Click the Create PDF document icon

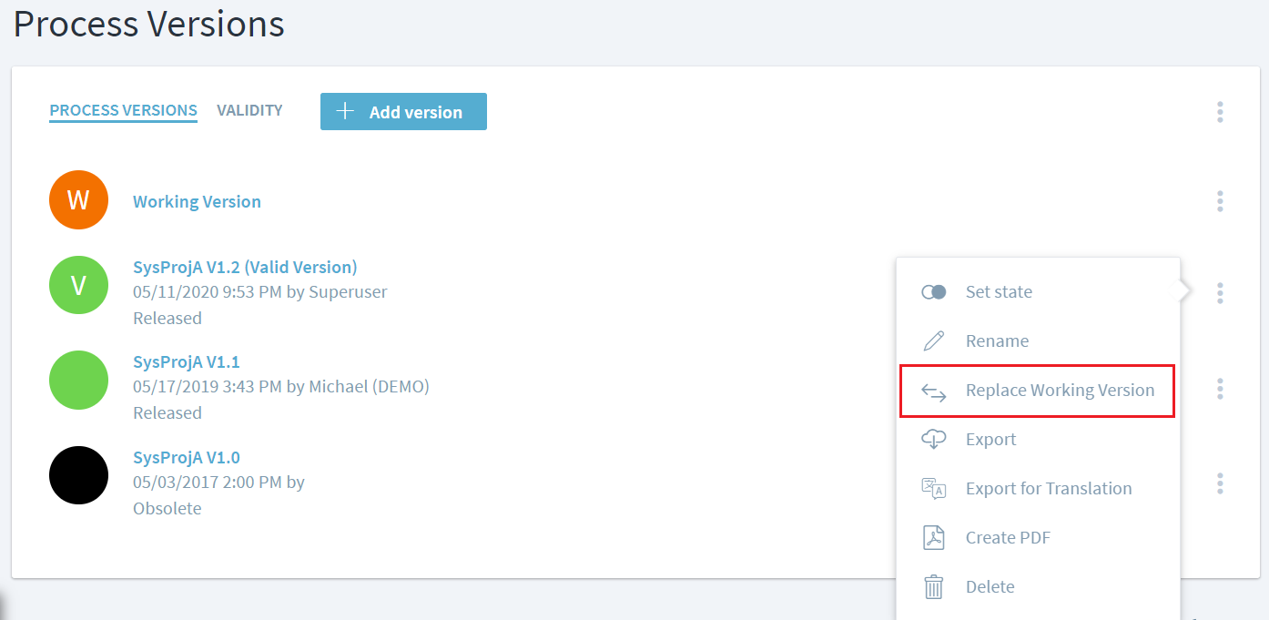point(933,538)
